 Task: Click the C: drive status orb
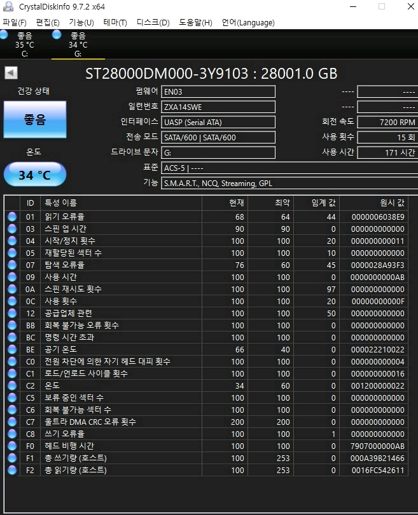pyautogui.click(x=4, y=35)
